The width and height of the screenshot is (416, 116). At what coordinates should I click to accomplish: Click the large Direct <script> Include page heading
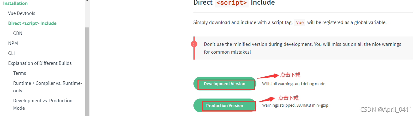[234, 3]
